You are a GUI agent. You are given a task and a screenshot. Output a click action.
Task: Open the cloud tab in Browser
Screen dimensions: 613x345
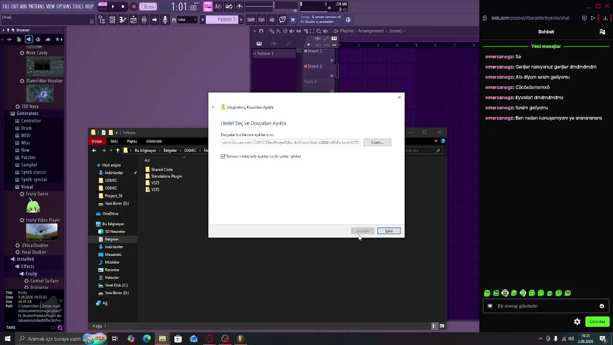[48, 39]
